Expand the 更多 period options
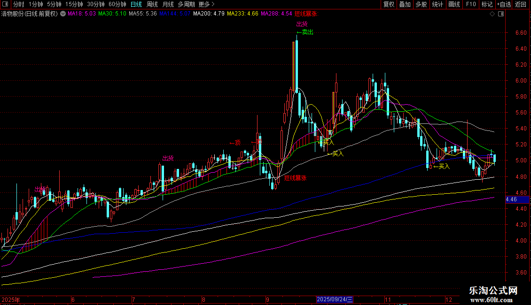Screen dimensions: 531x305 pos(206,4)
